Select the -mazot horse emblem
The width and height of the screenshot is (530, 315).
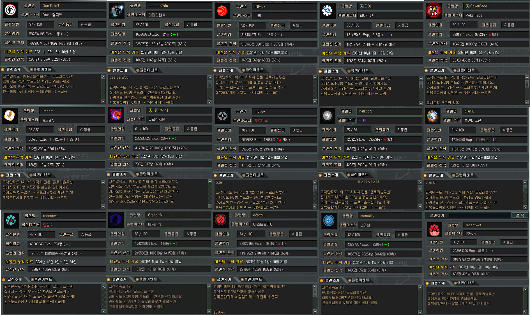point(10,115)
